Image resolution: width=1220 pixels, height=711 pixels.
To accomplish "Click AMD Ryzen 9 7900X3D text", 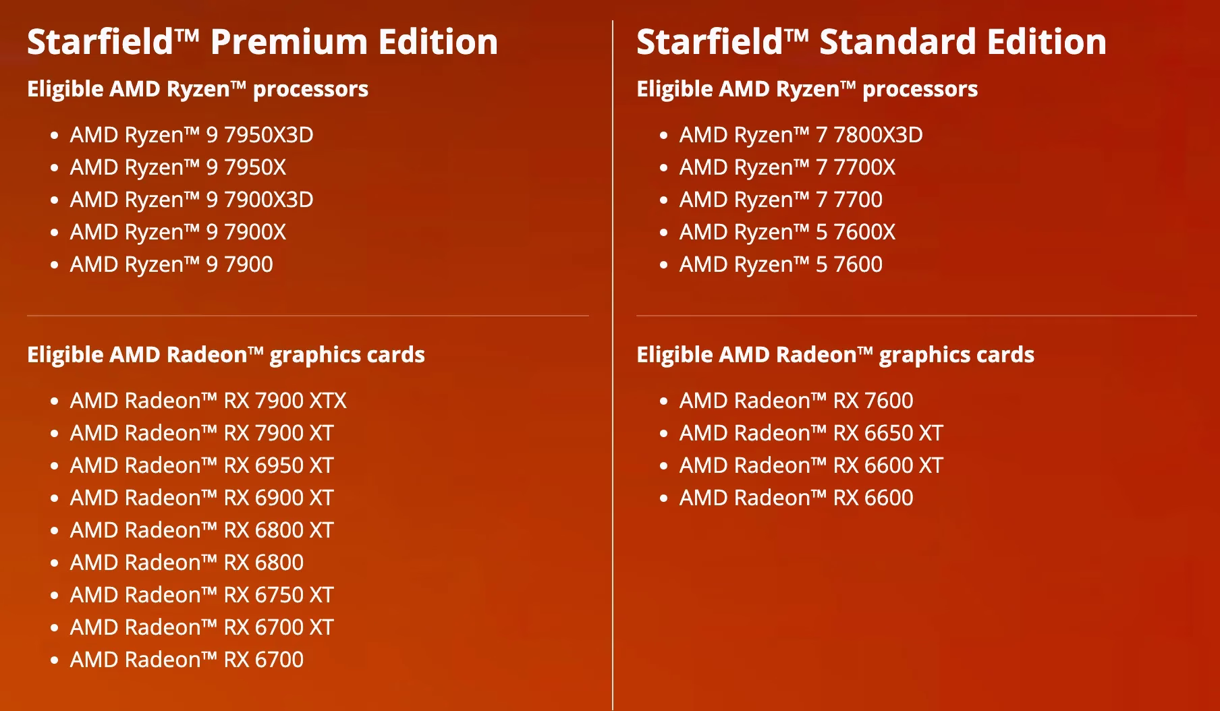I will click(192, 200).
